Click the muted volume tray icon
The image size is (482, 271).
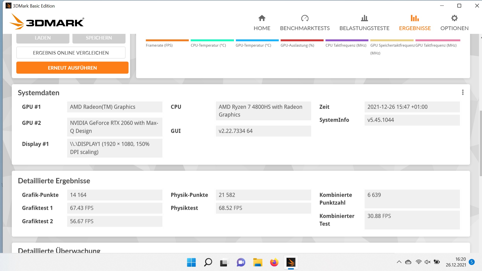[428, 262]
